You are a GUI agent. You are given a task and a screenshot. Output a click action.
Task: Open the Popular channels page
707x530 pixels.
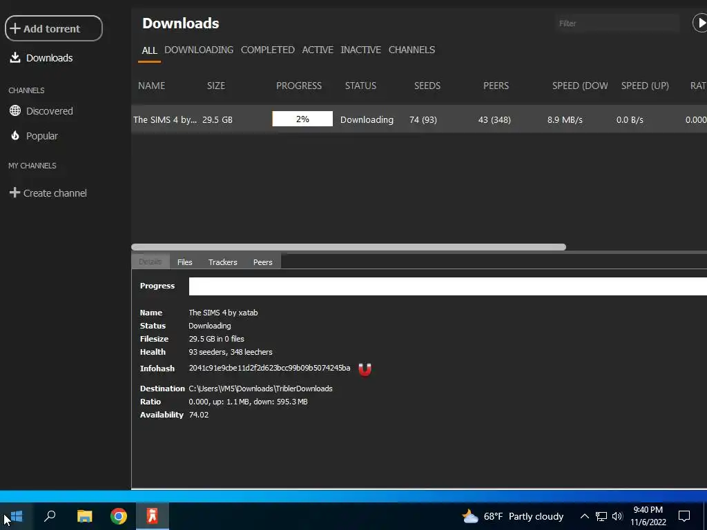click(x=34, y=136)
